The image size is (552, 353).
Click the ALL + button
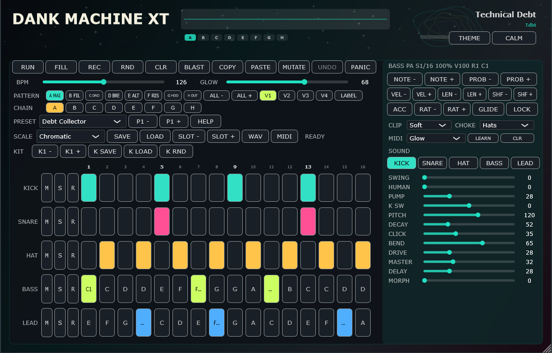(245, 96)
